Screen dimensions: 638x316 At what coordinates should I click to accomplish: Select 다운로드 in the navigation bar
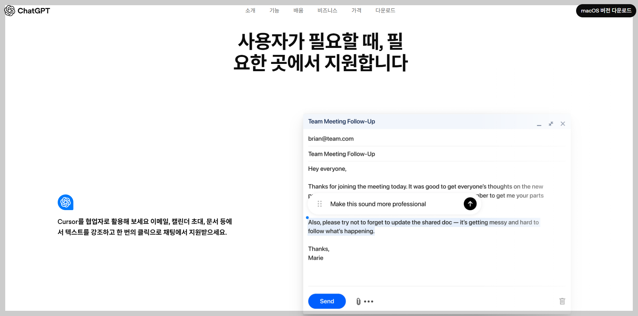[x=385, y=10]
